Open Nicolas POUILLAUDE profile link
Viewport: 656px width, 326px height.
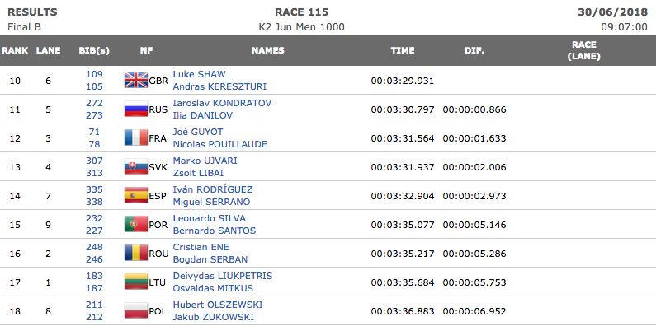[x=219, y=144]
